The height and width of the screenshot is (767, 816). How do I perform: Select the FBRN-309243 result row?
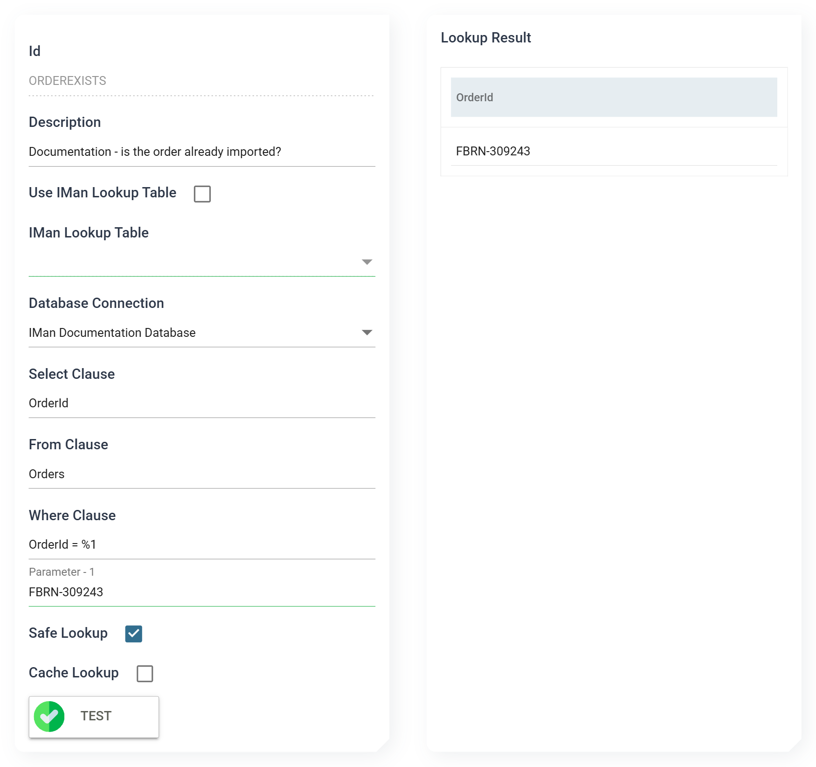(614, 151)
